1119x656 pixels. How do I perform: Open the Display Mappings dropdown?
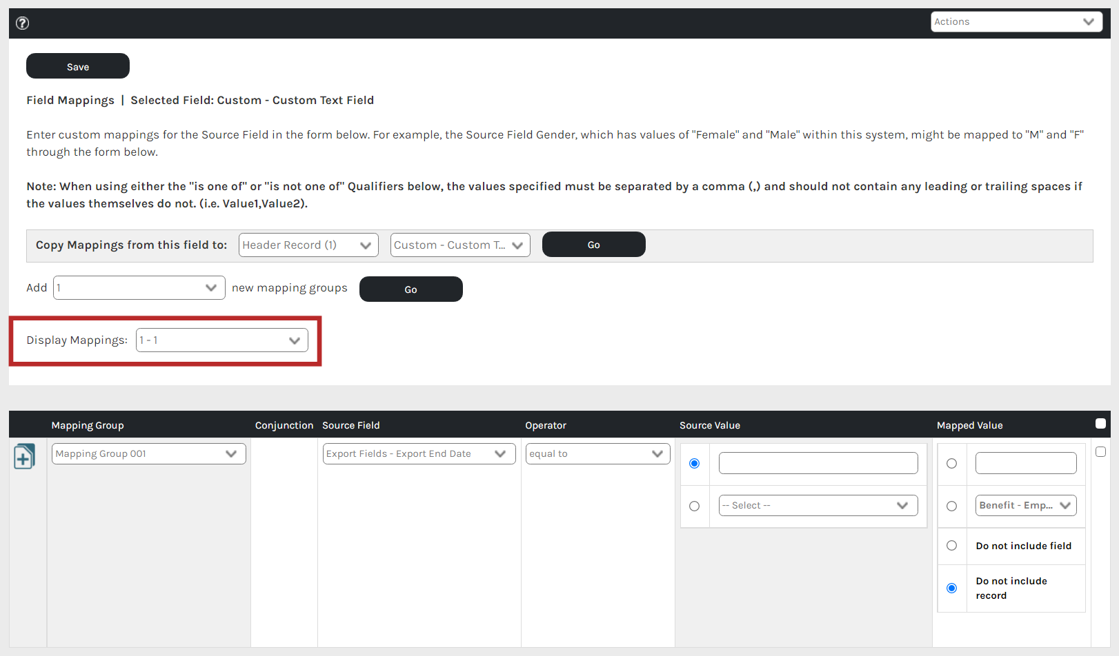222,340
